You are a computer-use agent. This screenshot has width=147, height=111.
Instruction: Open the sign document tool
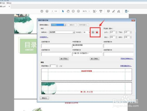[x=119, y=11]
